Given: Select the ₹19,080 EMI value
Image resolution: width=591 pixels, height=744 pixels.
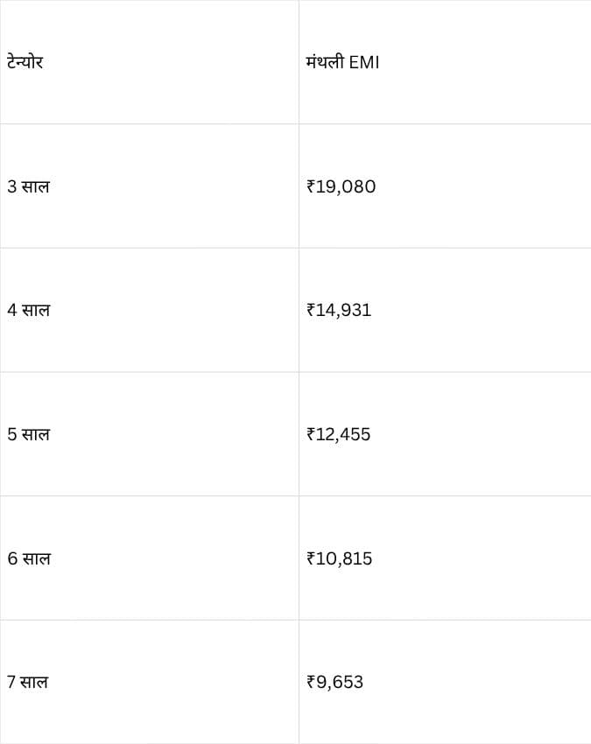Looking at the screenshot, I should click(341, 186).
